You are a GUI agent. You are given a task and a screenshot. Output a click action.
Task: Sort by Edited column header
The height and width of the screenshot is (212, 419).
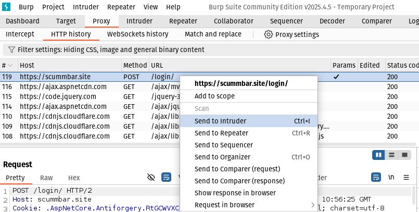point(371,66)
